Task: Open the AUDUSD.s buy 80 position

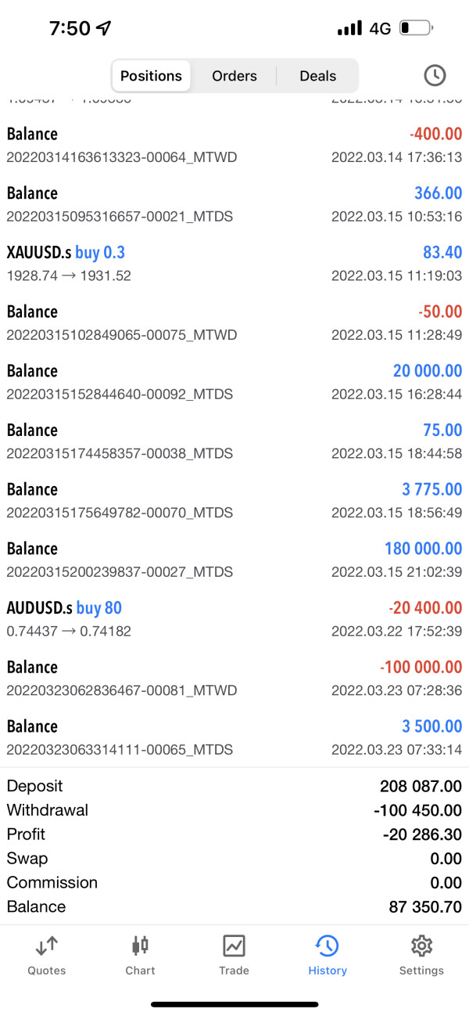Action: tap(234, 618)
